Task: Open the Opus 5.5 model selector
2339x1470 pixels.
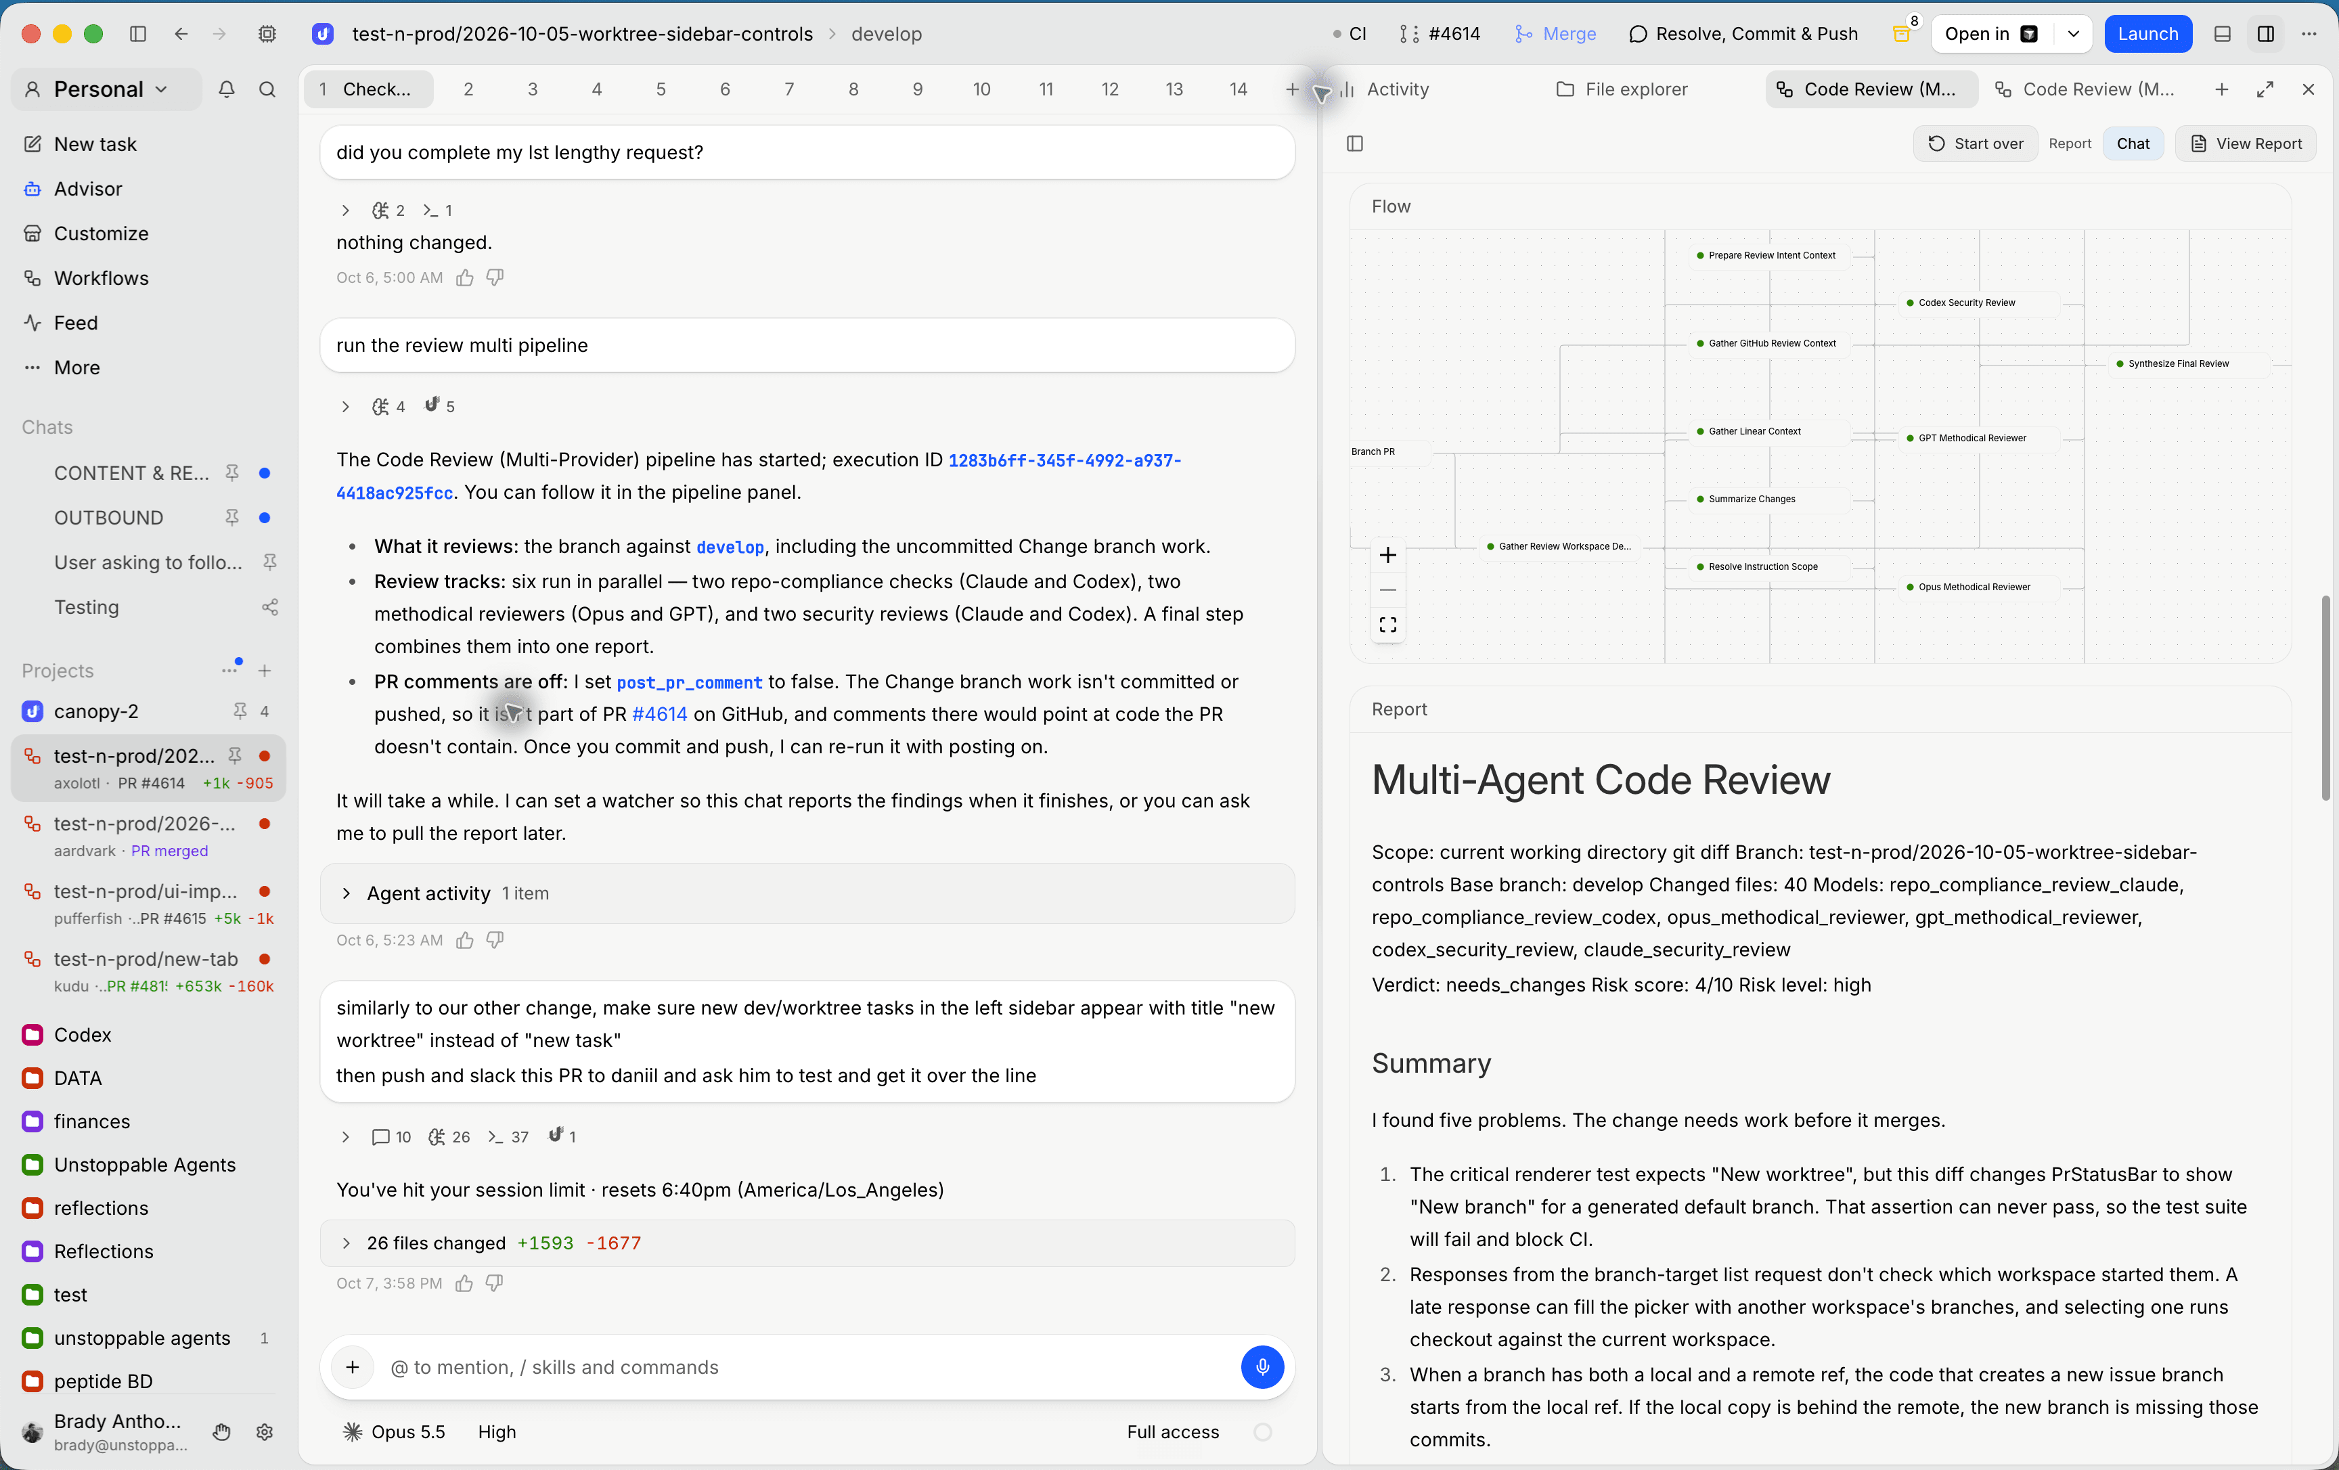Action: tap(393, 1431)
